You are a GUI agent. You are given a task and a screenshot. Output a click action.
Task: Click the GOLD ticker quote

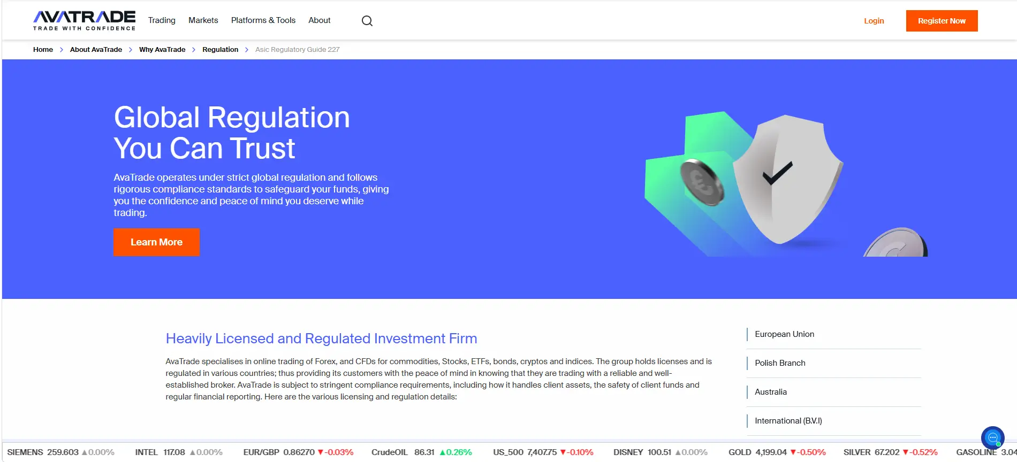777,452
